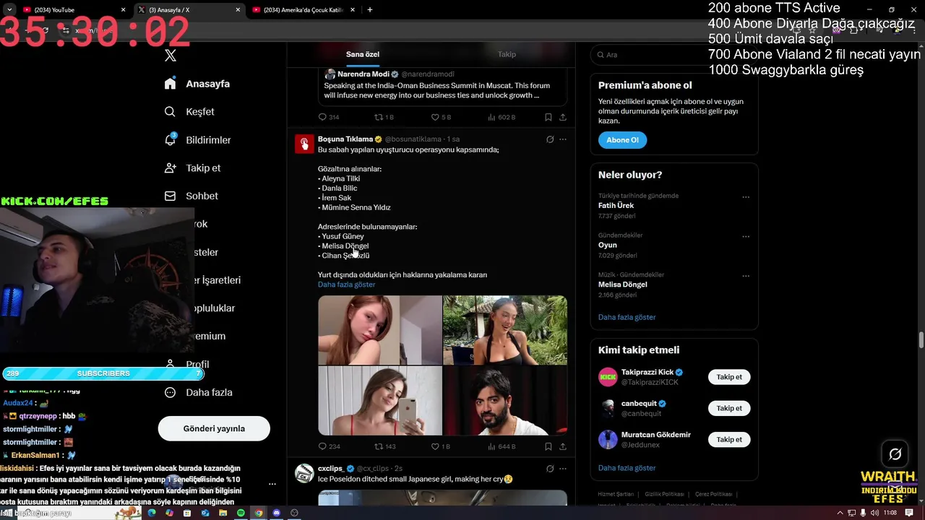The height and width of the screenshot is (520, 925).
Task: Click the Takip et person-plus icon
Action: click(170, 168)
